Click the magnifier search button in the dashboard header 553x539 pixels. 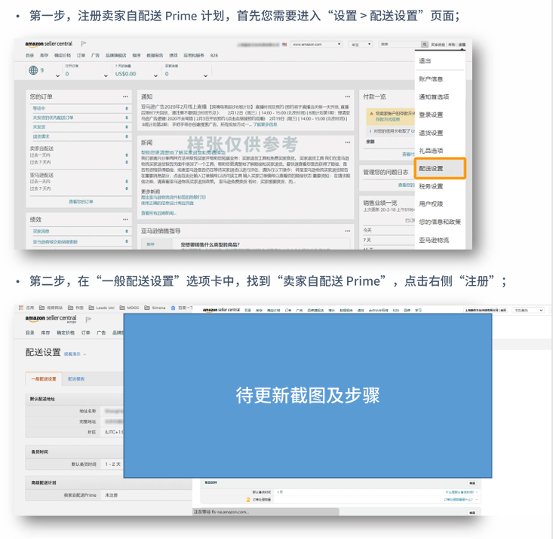425,44
